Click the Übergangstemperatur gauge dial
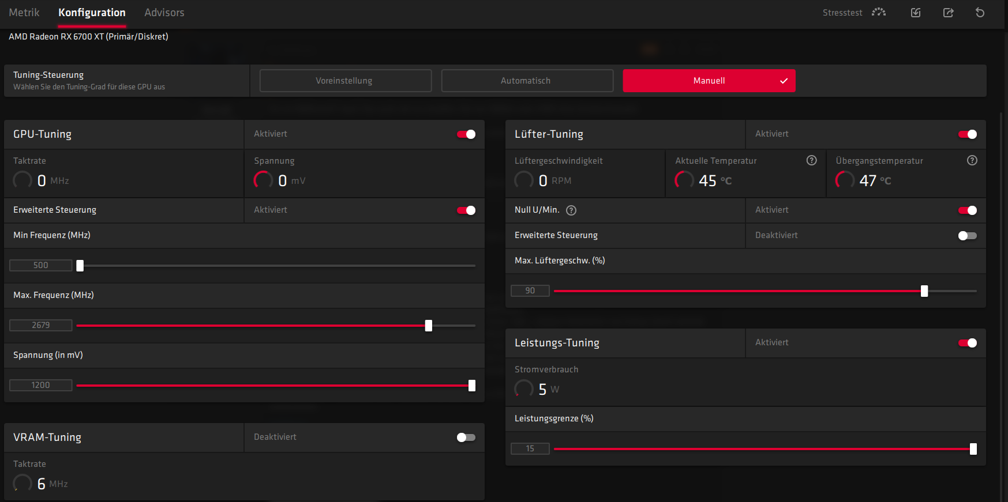Viewport: 1008px width, 502px height. (x=845, y=180)
